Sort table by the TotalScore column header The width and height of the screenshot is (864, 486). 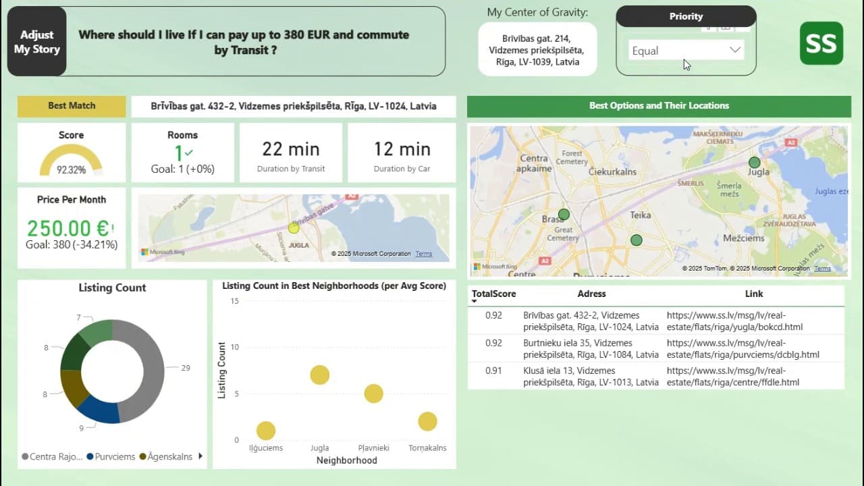tap(493, 294)
